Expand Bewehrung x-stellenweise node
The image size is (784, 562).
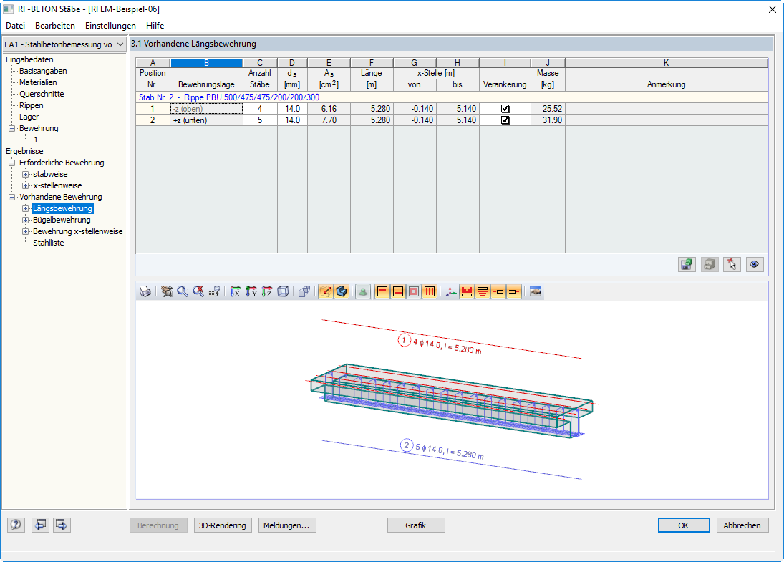point(26,231)
